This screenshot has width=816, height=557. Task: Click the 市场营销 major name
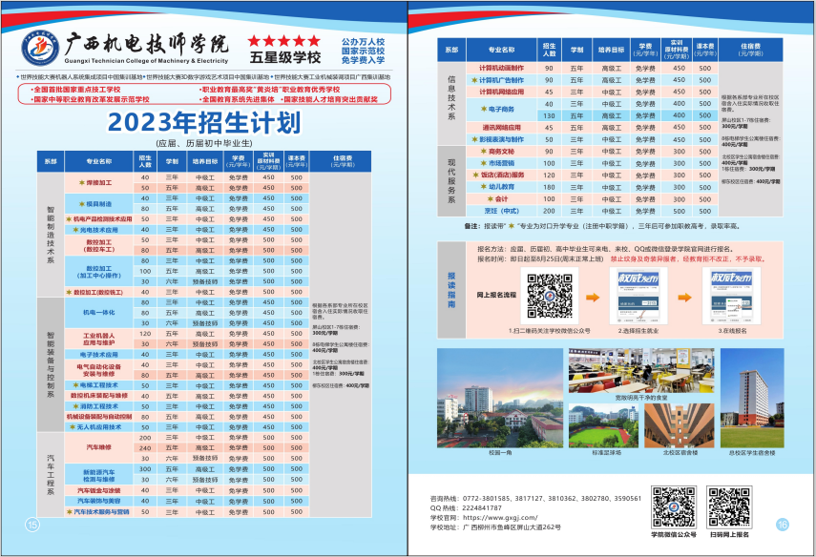(502, 163)
